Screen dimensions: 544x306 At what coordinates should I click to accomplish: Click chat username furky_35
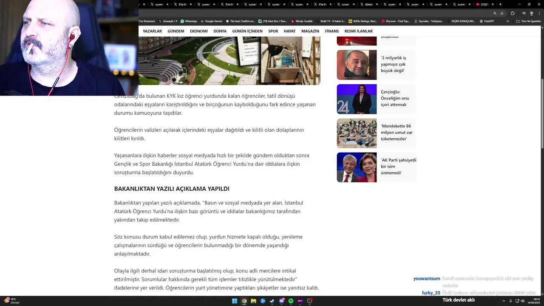click(x=431, y=293)
